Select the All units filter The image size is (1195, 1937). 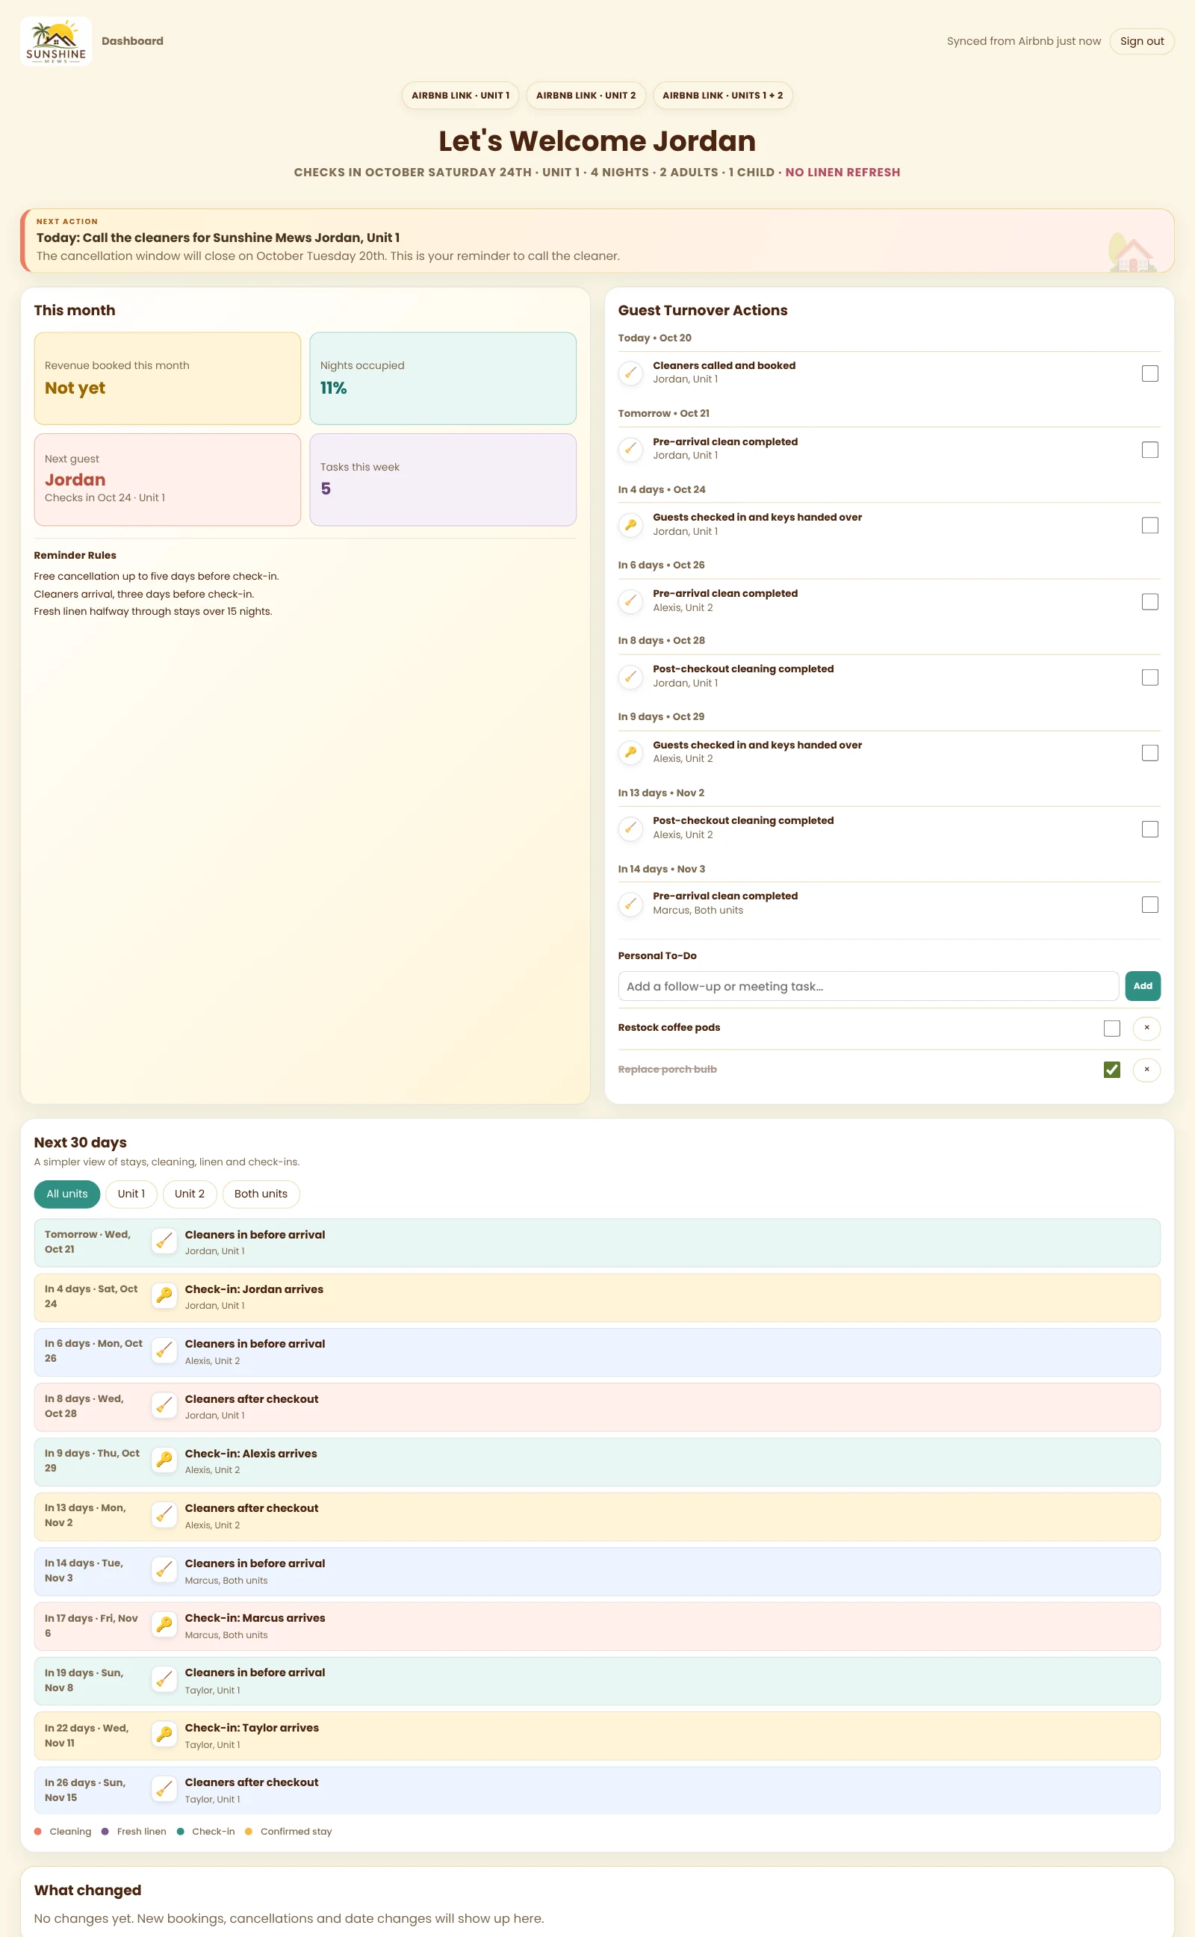tap(67, 1193)
